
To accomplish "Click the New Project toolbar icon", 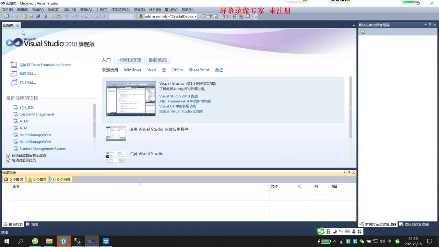I will 6,16.
